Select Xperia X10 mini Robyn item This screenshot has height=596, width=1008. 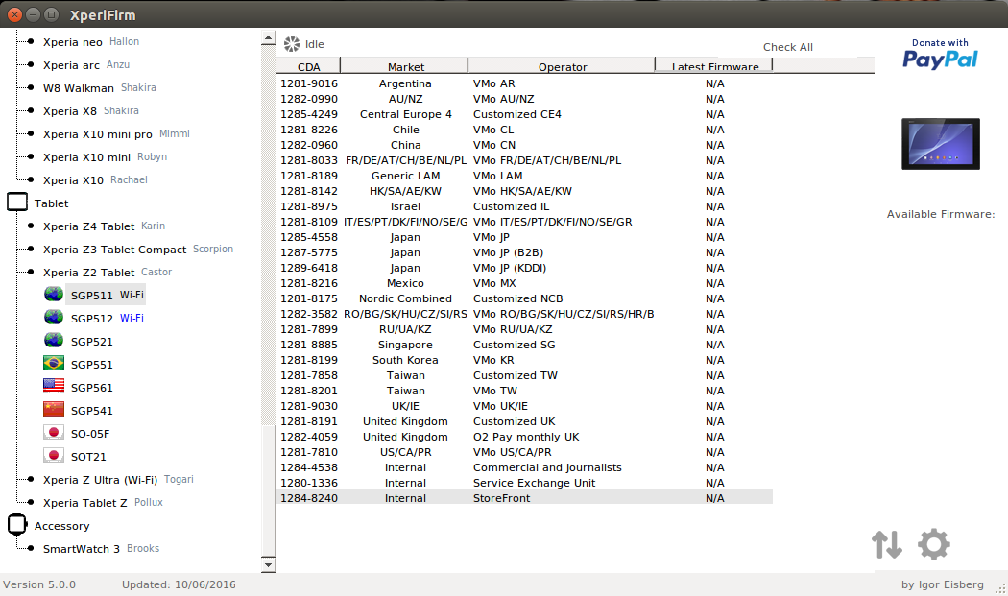[x=105, y=156]
